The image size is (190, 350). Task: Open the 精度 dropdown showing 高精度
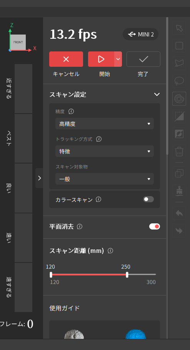pos(105,124)
